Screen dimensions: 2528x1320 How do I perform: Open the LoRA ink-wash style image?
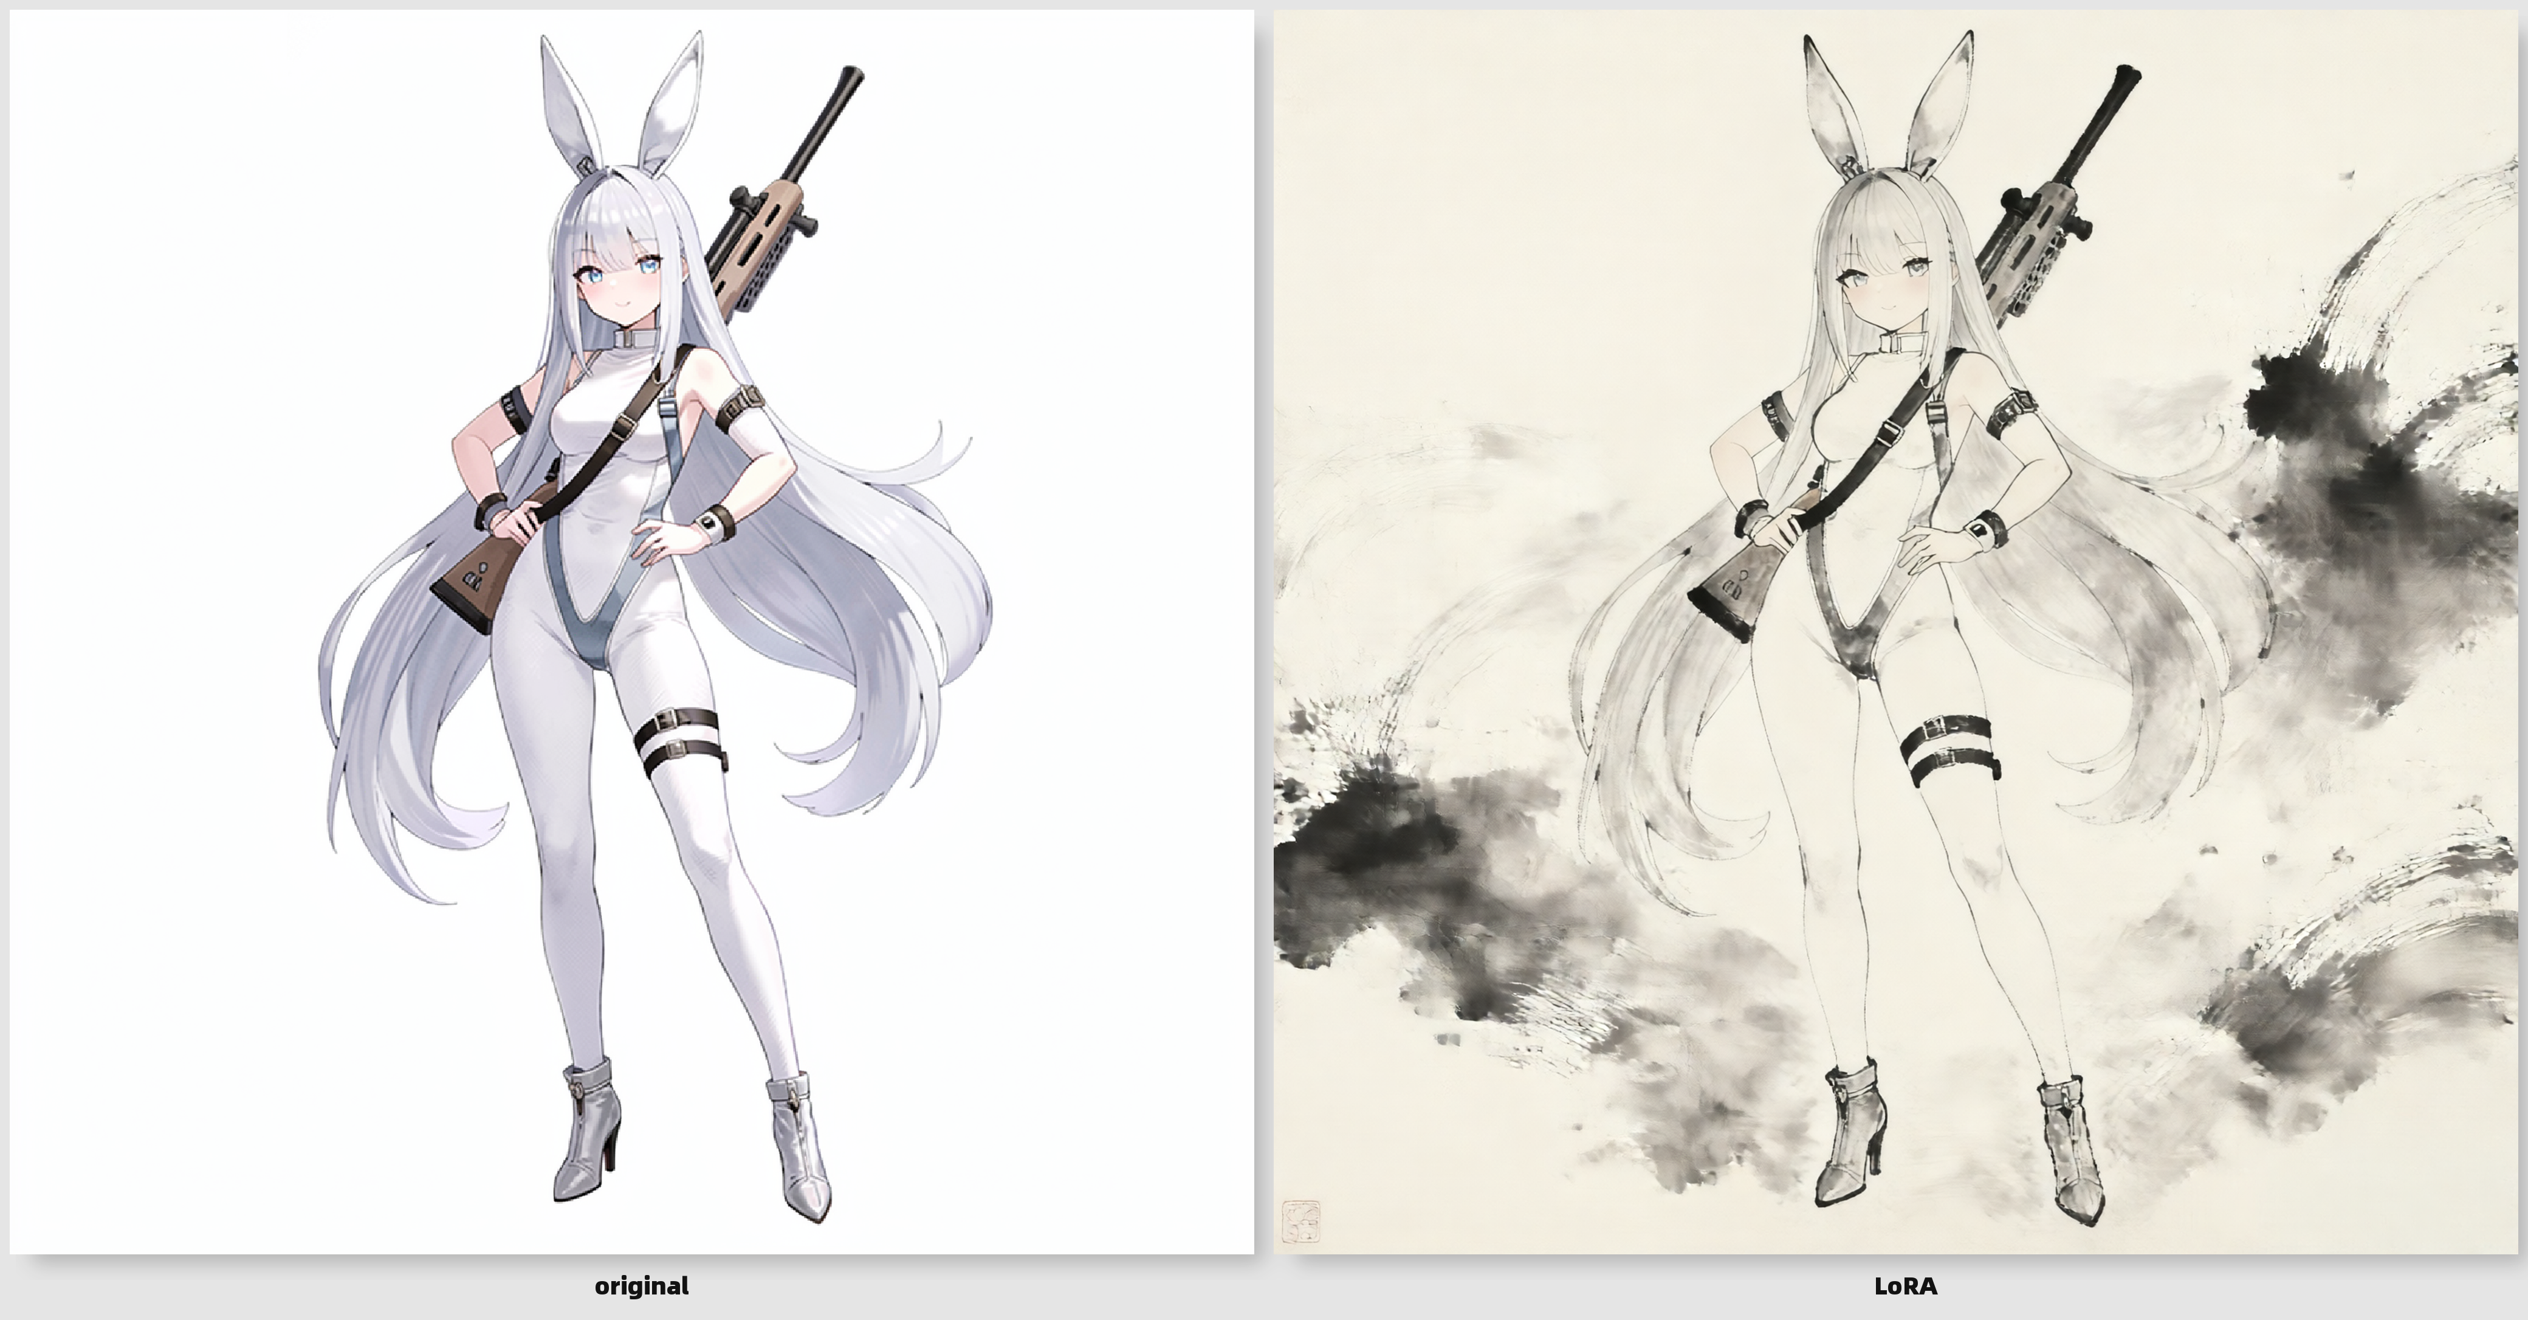(x=1896, y=632)
